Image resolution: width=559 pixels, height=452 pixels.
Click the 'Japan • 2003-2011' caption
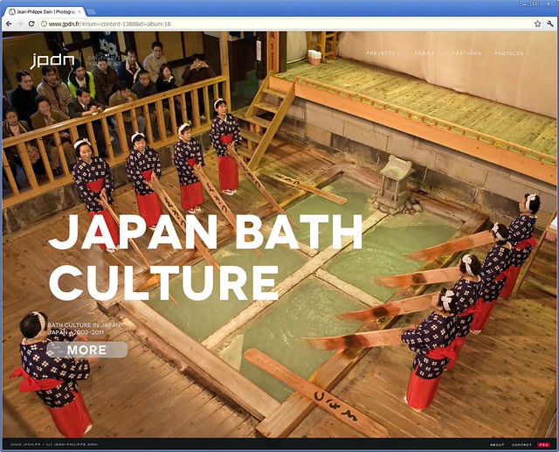coord(76,332)
